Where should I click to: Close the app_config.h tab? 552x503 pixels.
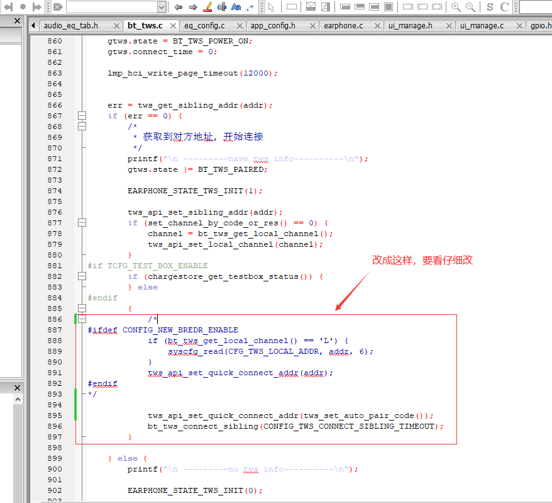[312, 26]
